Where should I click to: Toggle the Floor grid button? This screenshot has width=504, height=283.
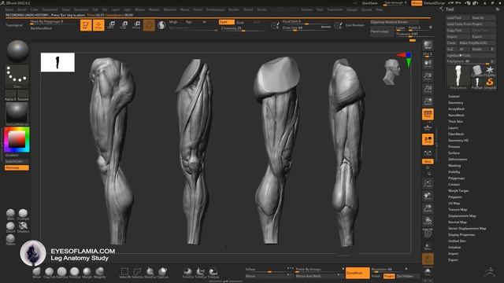coord(428,127)
